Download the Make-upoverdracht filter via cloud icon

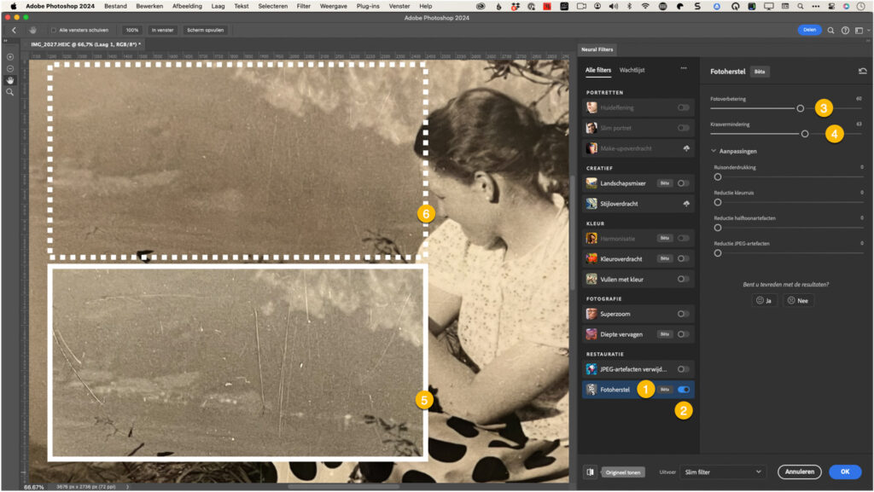[686, 148]
